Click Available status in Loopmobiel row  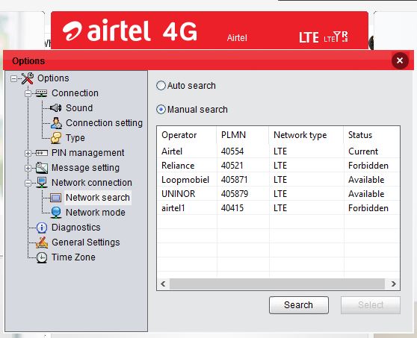[366, 180]
